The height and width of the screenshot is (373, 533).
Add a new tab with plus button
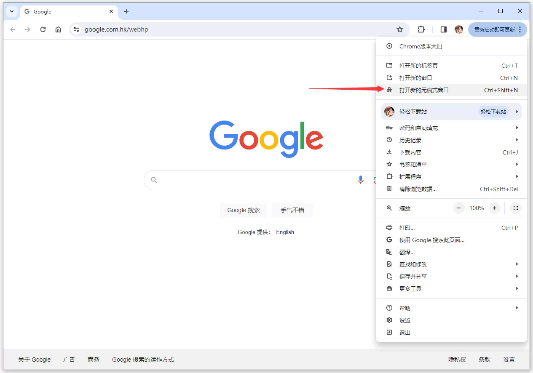126,12
